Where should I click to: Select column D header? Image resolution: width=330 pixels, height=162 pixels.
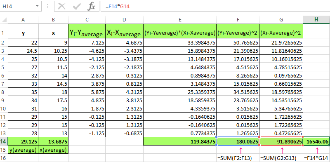pyautogui.click(x=124, y=20)
